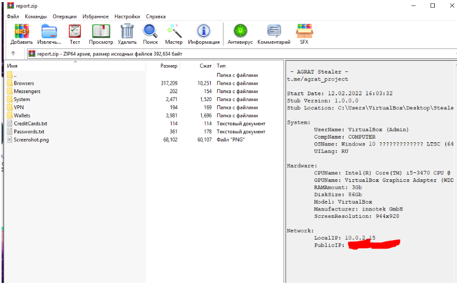Run the Тест archive check icon
The image size is (457, 284).
(x=75, y=31)
